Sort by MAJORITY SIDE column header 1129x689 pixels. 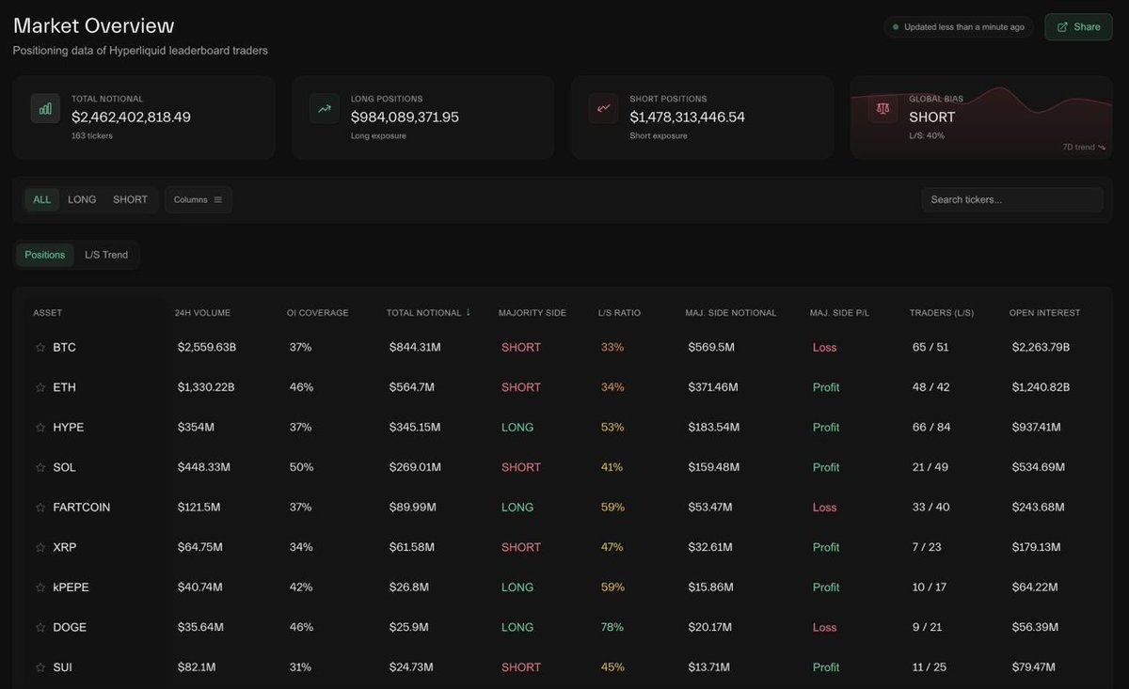[533, 313]
